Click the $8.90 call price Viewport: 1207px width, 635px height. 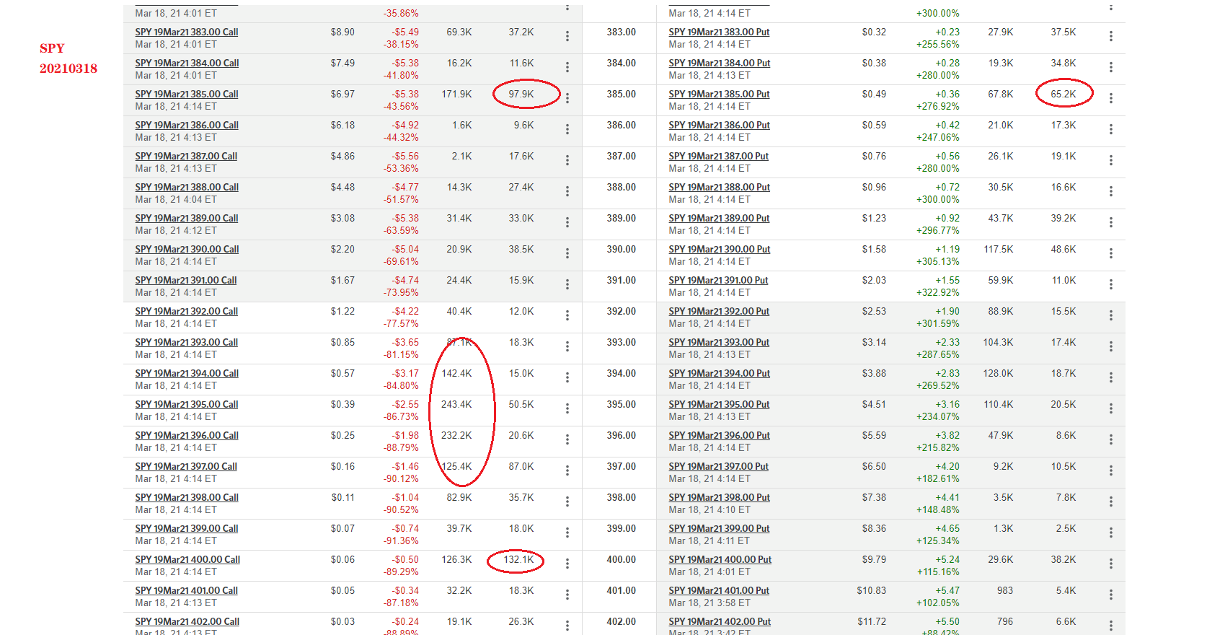[x=342, y=32]
